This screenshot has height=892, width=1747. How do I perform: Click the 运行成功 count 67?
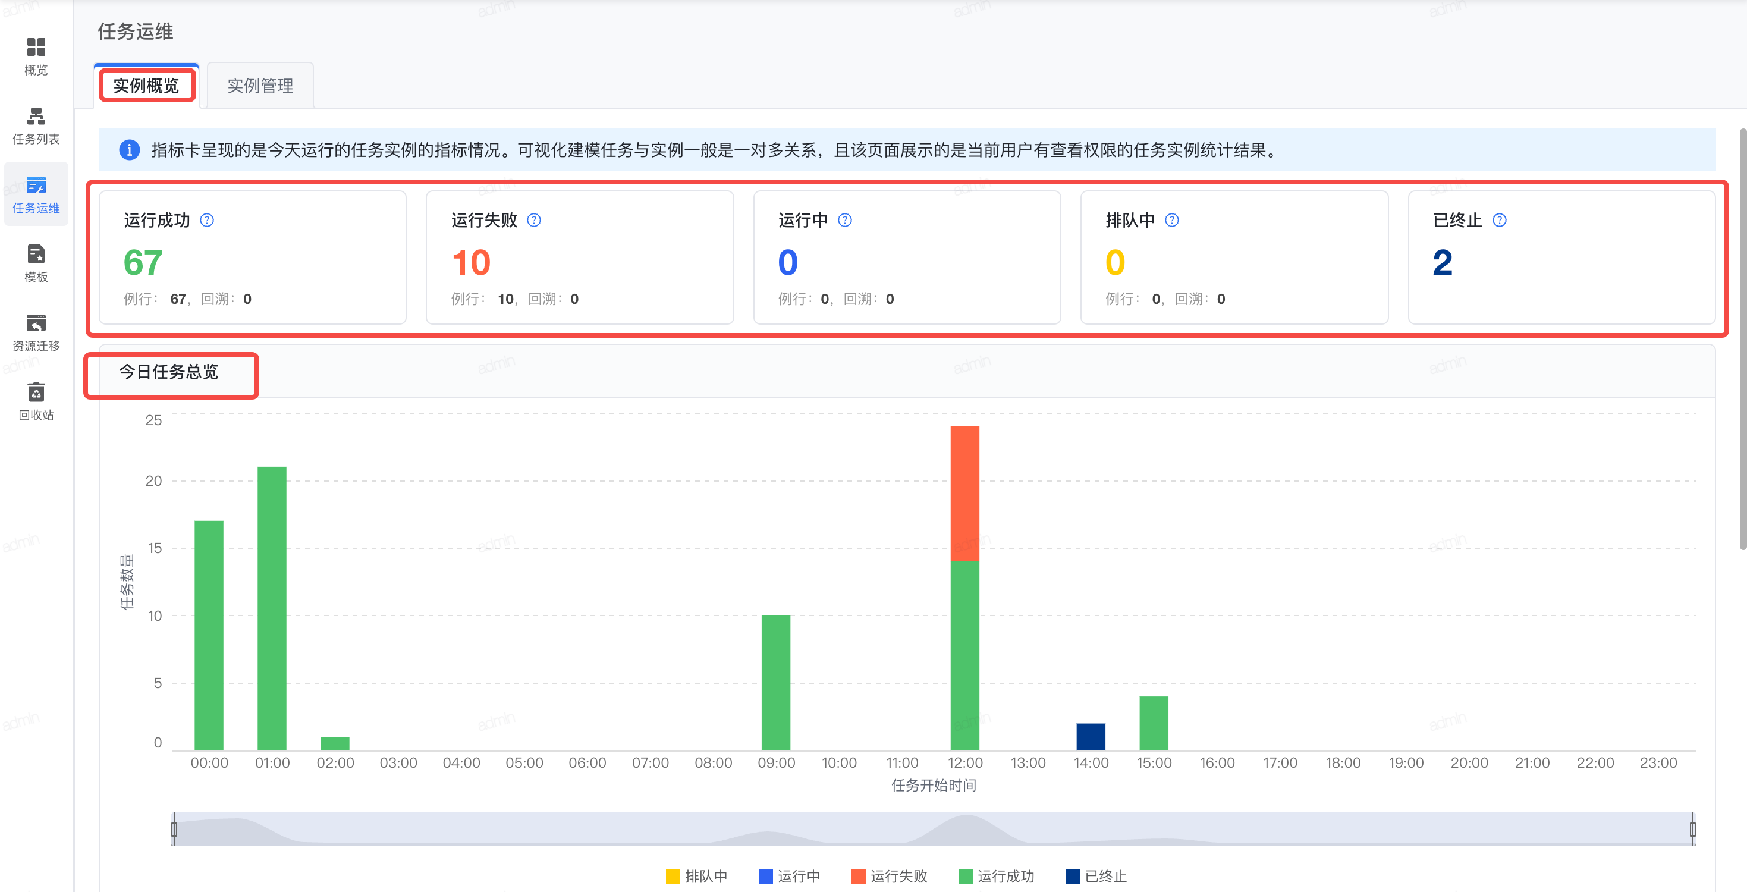pos(143,262)
